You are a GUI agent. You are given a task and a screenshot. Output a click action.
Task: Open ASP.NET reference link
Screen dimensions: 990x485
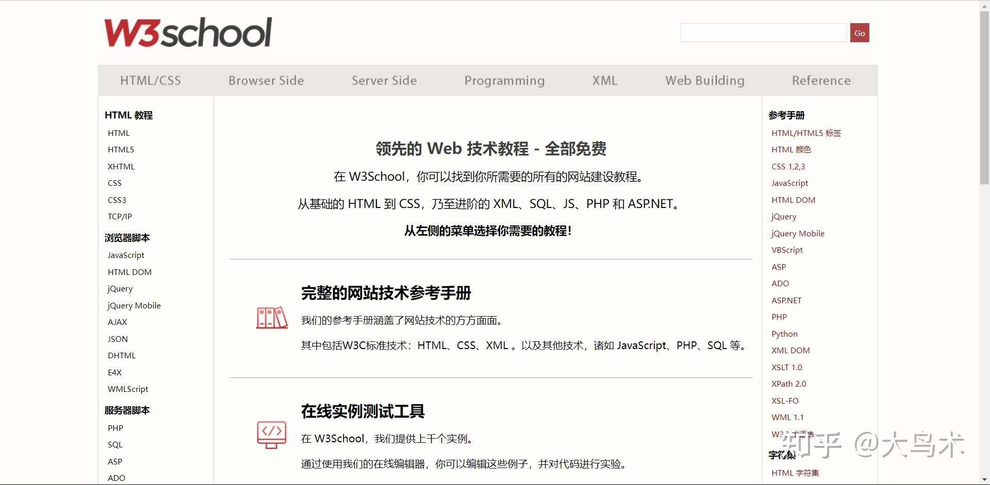pos(786,300)
